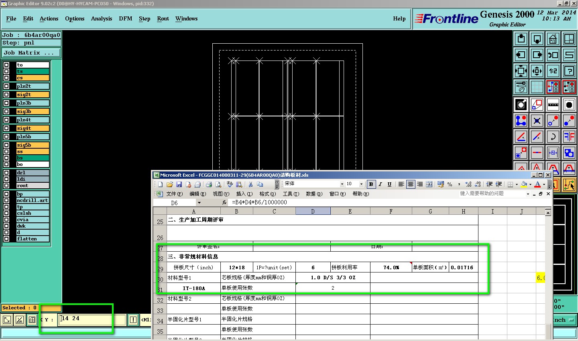
Task: Click the pan right view icon
Action: [537, 55]
